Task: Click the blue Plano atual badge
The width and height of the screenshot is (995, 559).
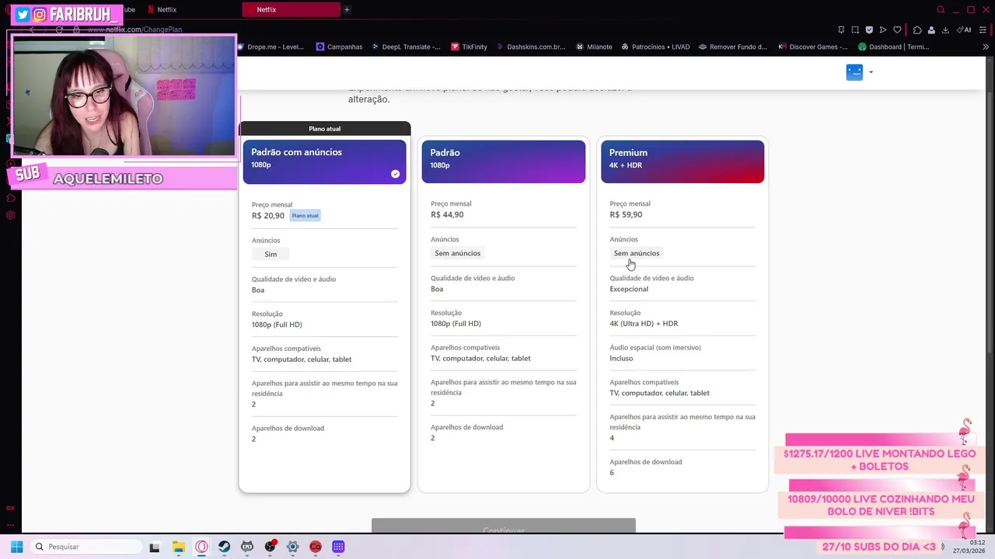Action: (x=305, y=216)
